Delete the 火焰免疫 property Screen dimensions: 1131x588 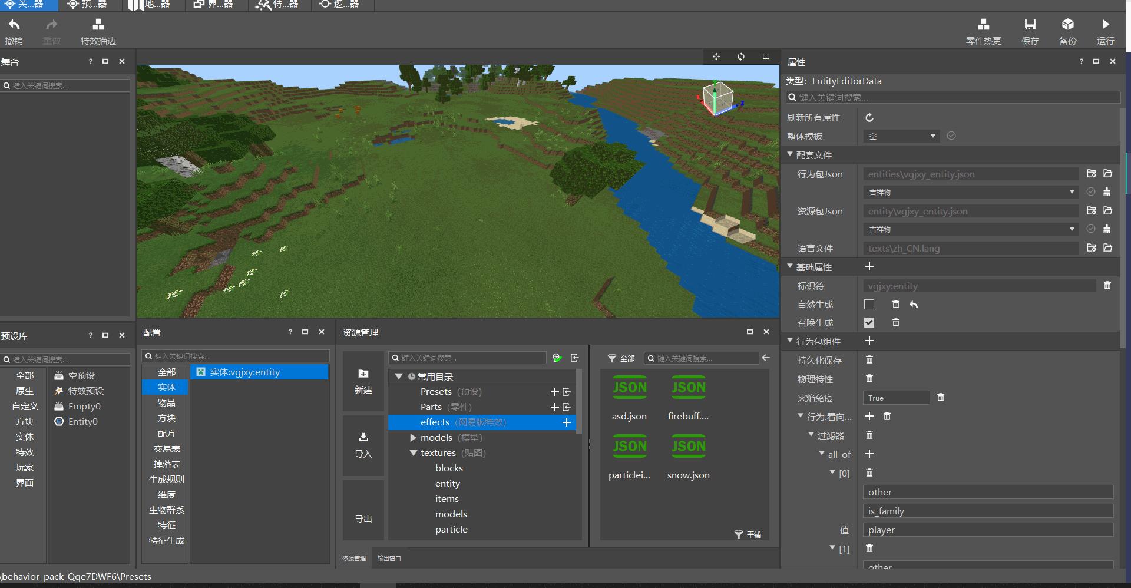941,398
